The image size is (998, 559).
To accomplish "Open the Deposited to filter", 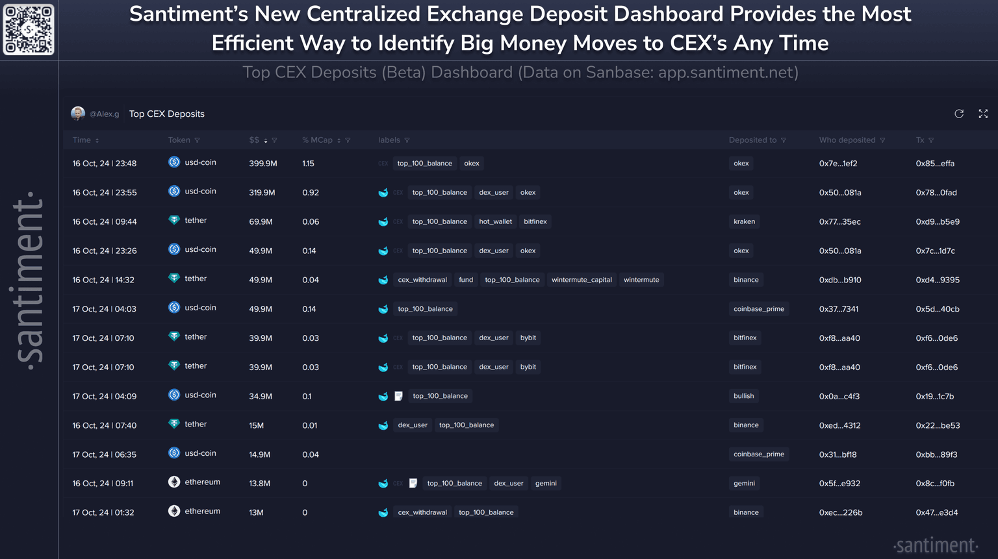I will point(784,140).
